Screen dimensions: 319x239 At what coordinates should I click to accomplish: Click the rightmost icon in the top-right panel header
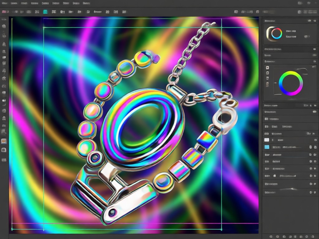point(314,21)
